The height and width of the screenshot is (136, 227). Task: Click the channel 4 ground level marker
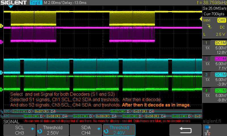(x=1, y=90)
